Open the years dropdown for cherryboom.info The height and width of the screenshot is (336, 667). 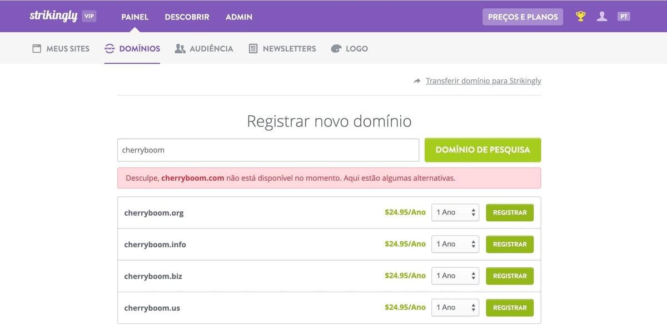tap(455, 244)
